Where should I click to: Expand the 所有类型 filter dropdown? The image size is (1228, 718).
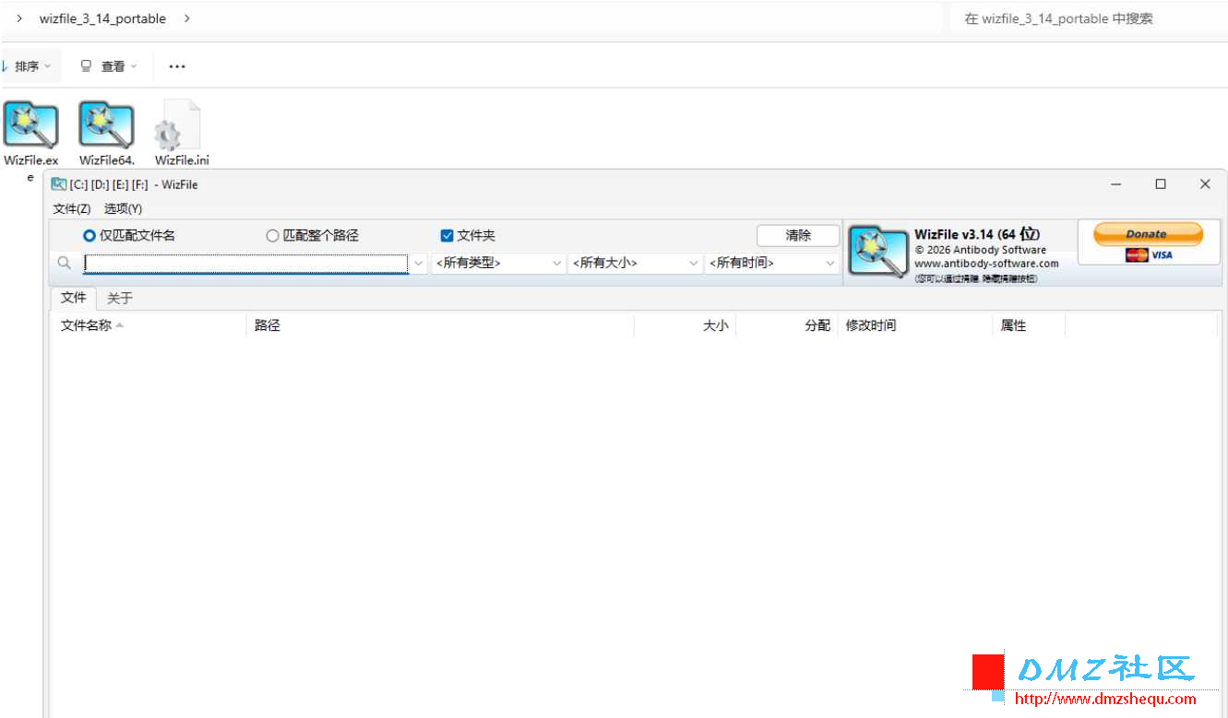pos(499,264)
